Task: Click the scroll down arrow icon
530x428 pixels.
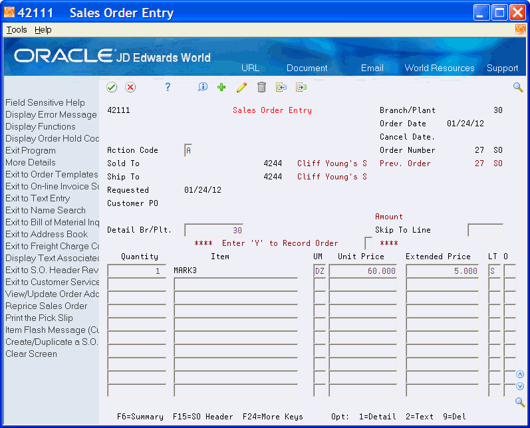Action: [x=520, y=386]
